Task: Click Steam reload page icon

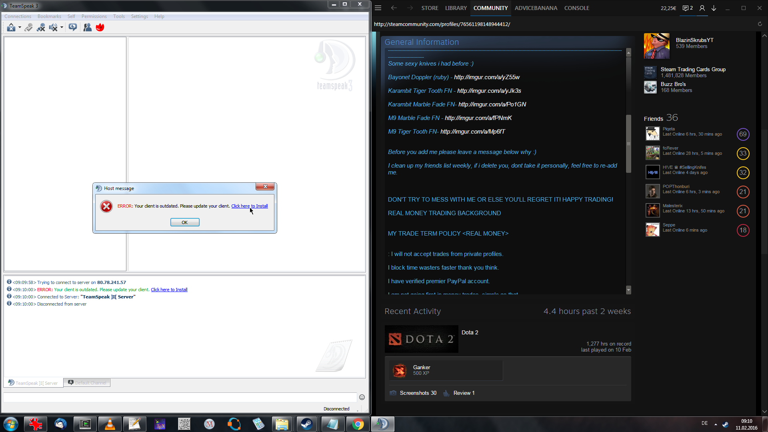Action: 760,24
